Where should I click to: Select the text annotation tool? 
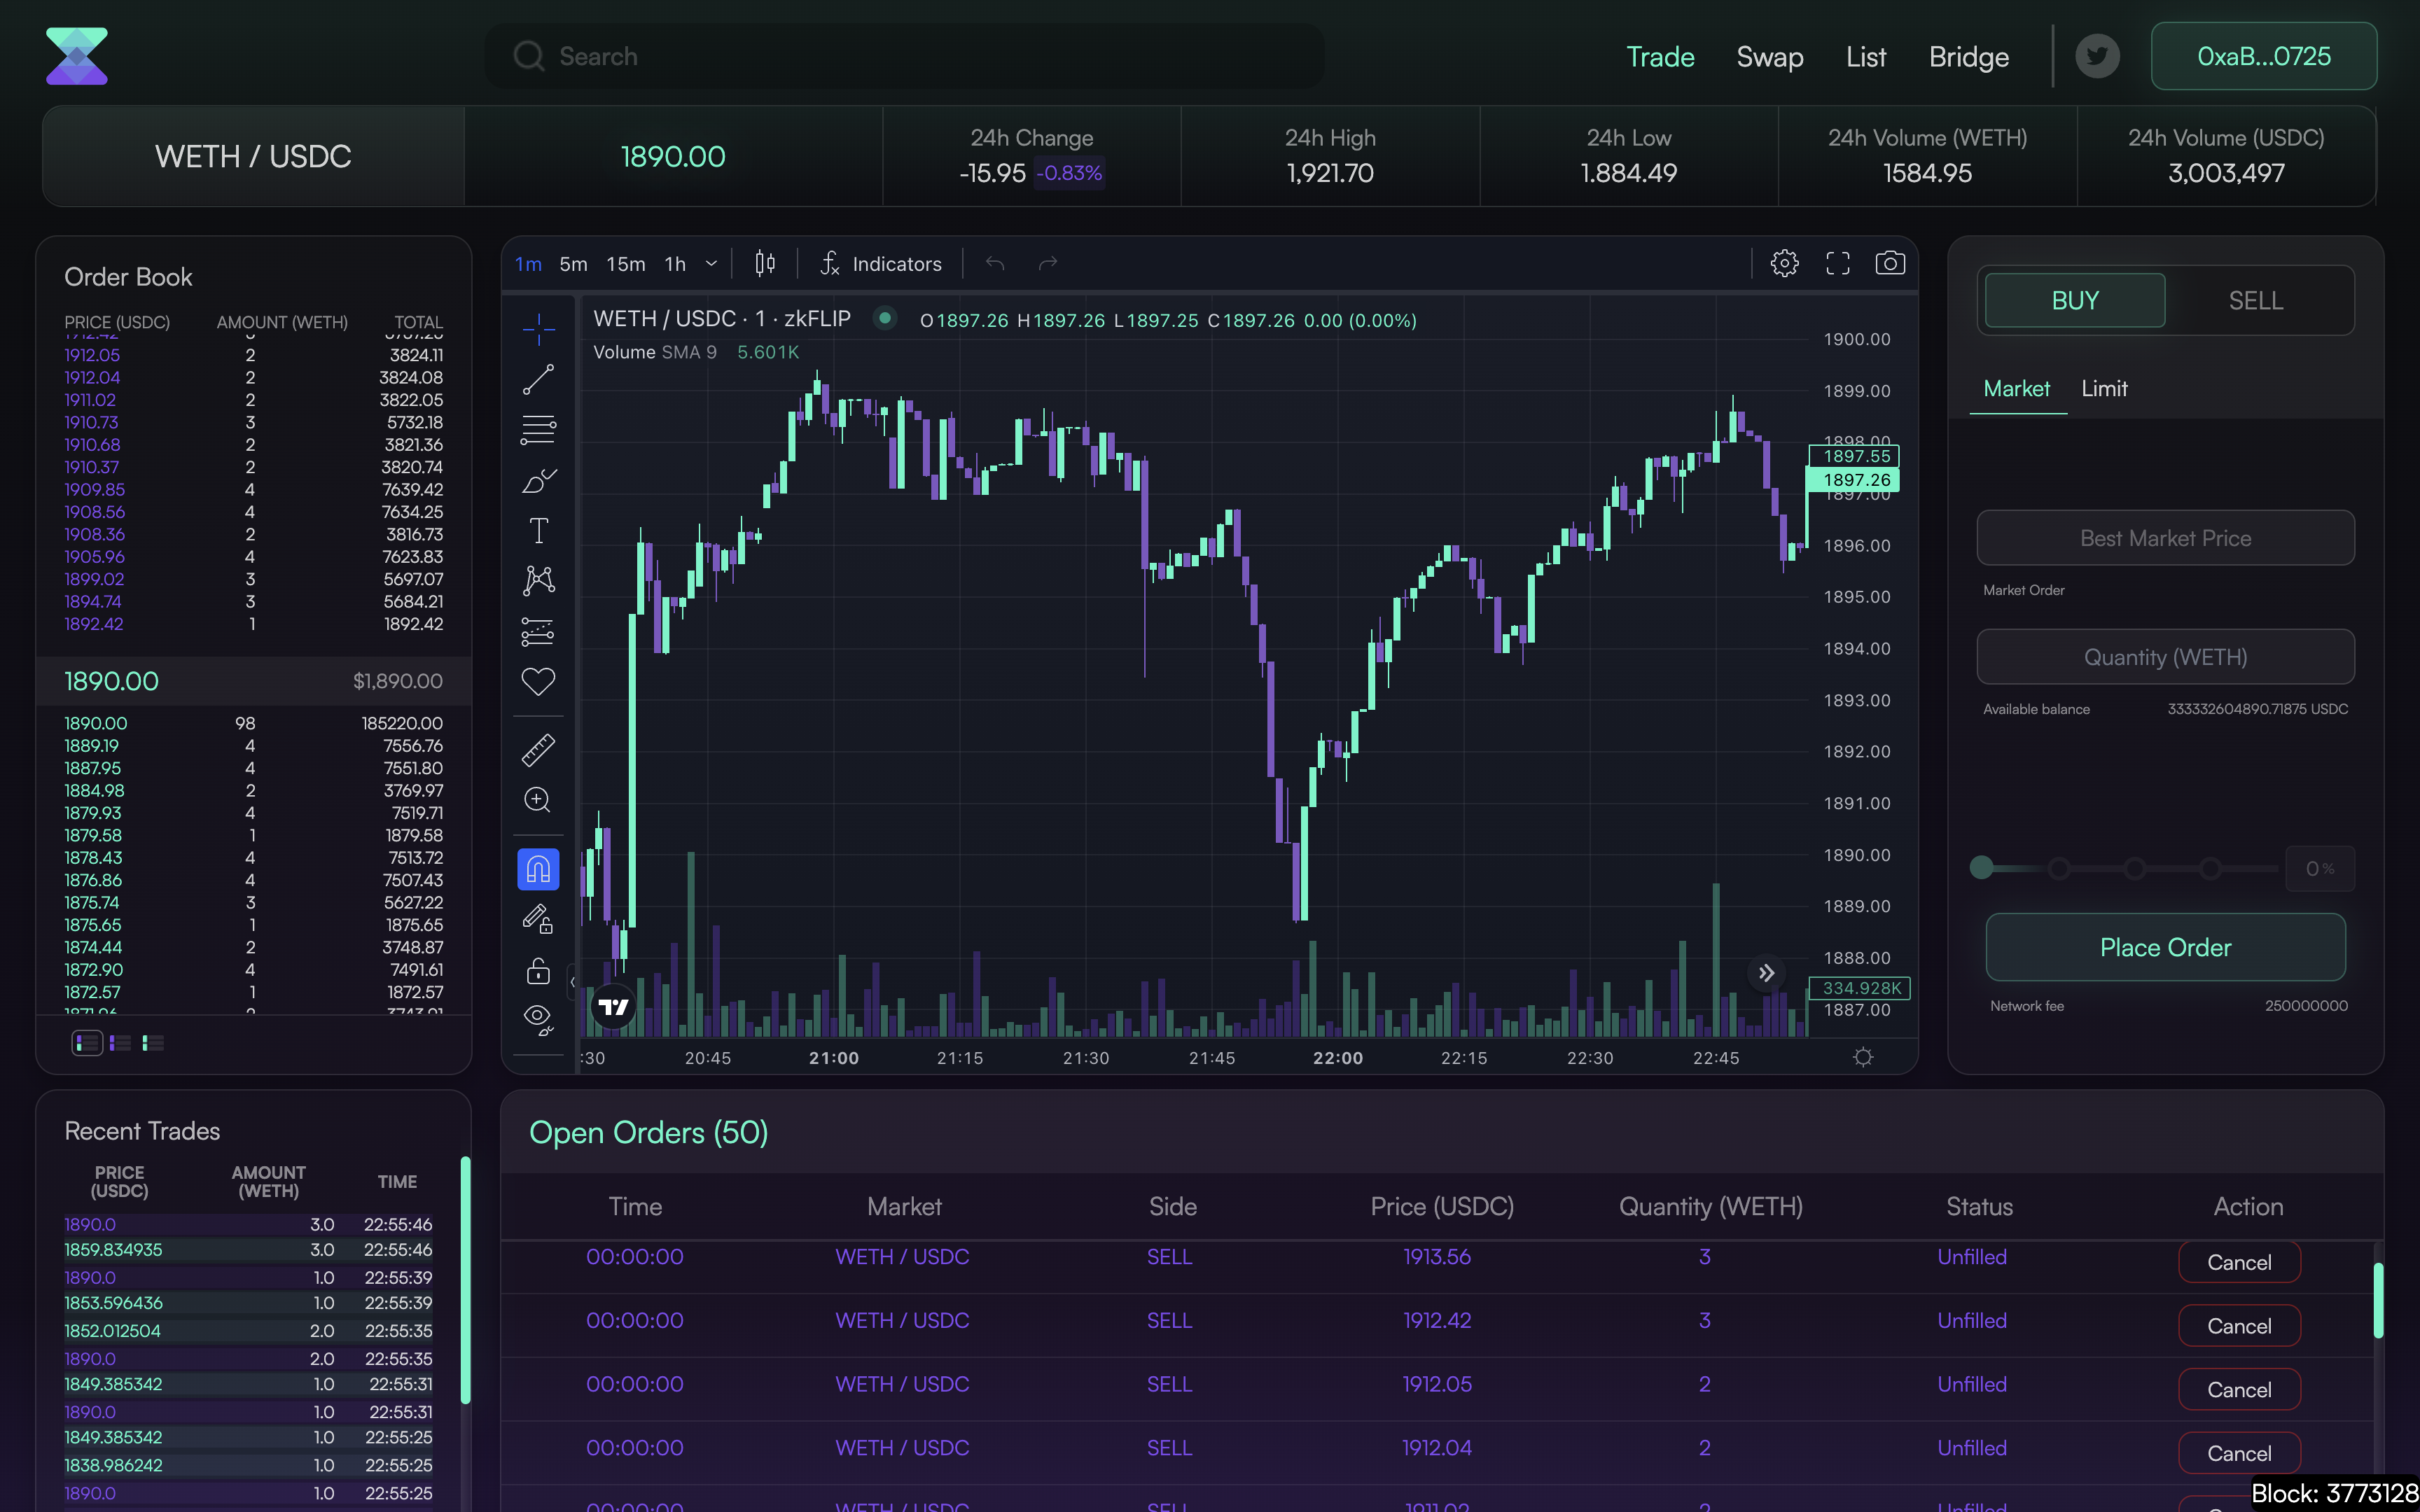click(x=538, y=530)
